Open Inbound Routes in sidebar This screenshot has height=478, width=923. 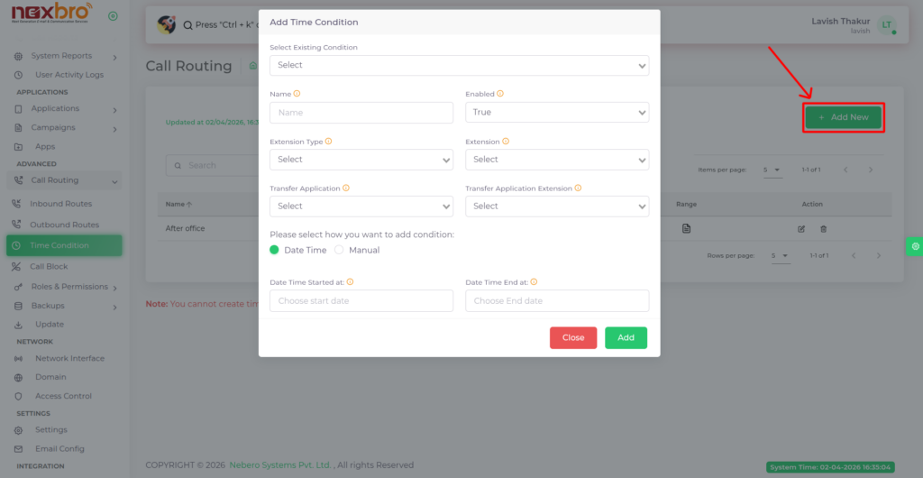pos(60,204)
